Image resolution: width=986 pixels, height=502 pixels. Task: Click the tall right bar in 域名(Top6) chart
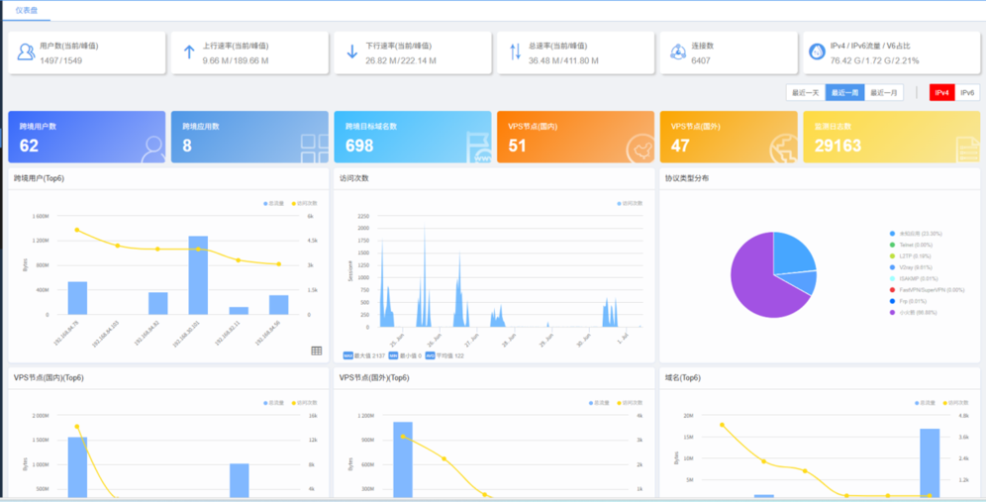point(930,463)
